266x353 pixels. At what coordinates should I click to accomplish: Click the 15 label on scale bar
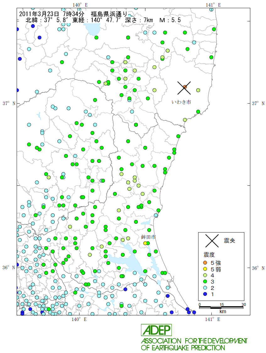pos(222,305)
